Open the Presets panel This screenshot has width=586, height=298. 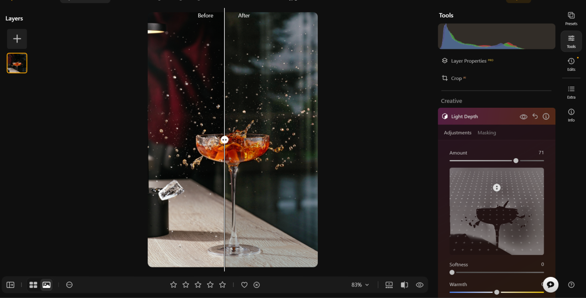tap(571, 18)
